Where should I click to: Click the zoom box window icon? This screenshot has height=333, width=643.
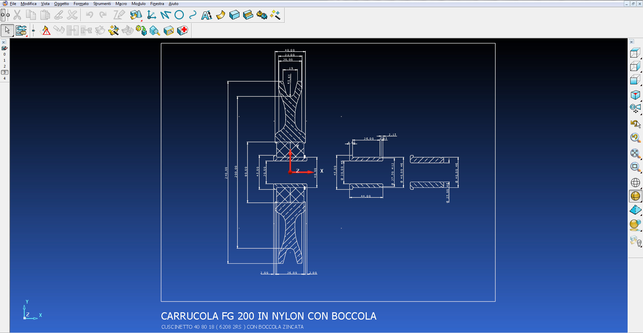[x=635, y=167]
